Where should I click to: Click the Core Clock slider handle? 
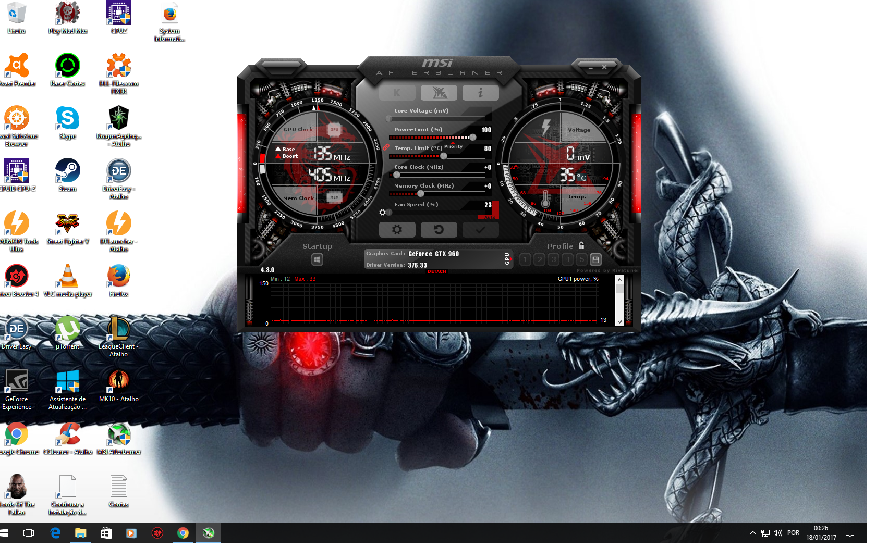[397, 175]
